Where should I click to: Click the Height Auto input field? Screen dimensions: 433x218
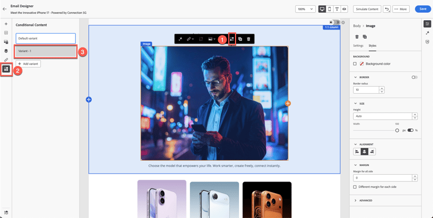coord(382,116)
